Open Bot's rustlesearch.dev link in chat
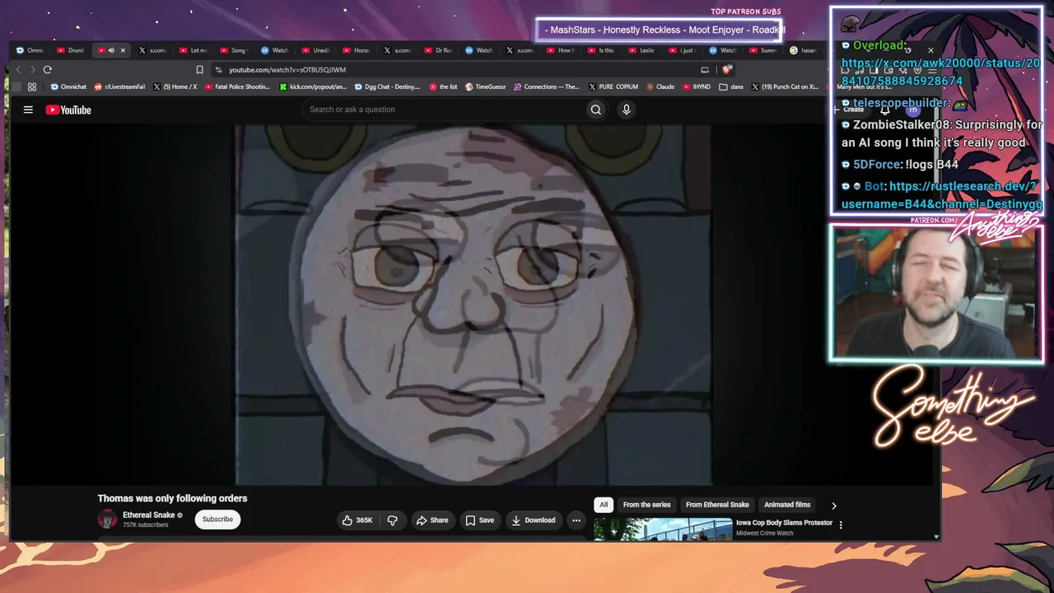 click(942, 195)
